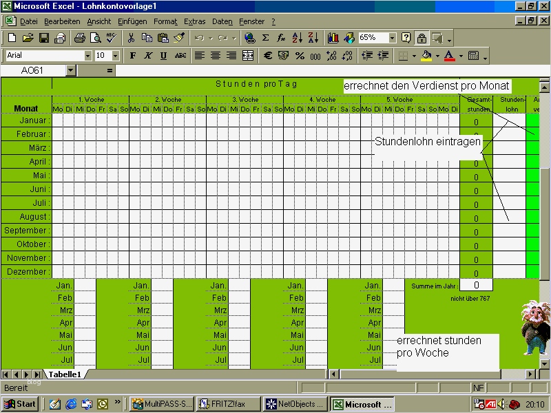Image resolution: width=551 pixels, height=413 pixels.
Task: Switch to NetObjects taskbar window
Action: coord(295,404)
